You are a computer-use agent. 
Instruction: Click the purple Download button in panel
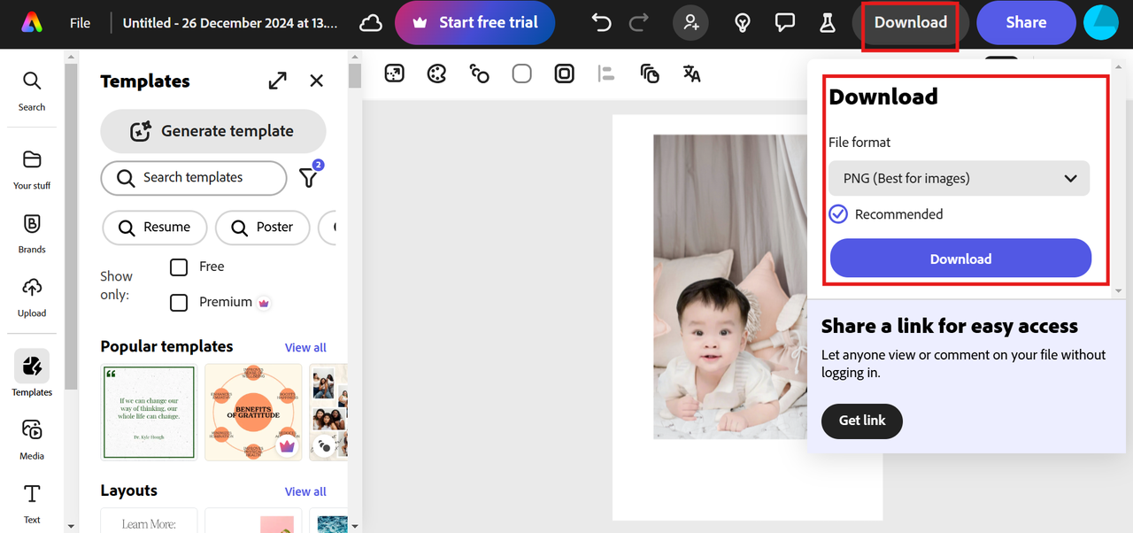(960, 259)
